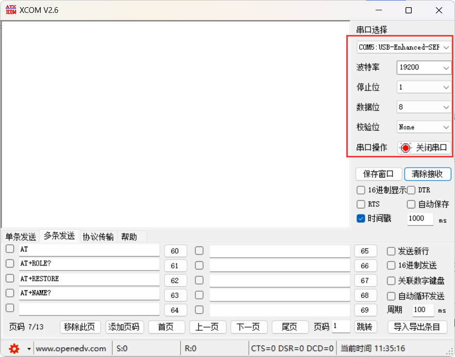The height and width of the screenshot is (357, 455).
Task: Enable the 16进制显示 checkbox
Action: (x=361, y=190)
